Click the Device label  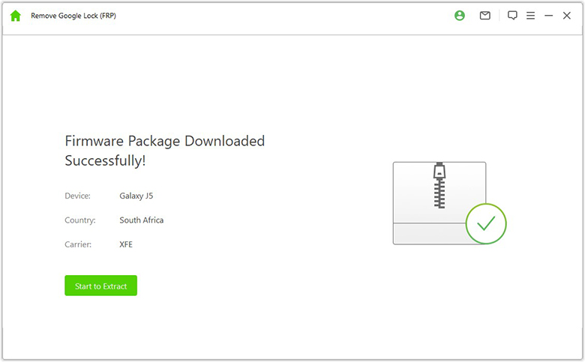[78, 196]
